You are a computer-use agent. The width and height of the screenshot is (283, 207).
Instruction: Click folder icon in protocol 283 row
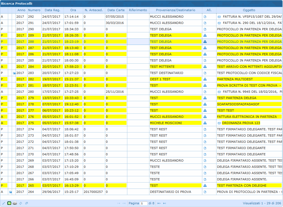(x=14, y=73)
